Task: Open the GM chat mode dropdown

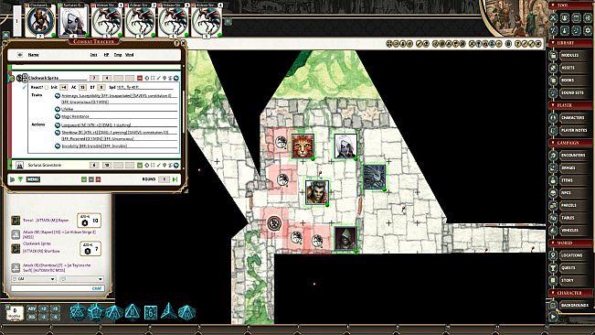Action: (x=34, y=279)
